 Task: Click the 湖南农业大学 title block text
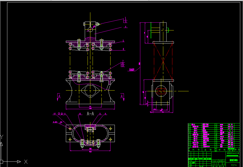[x=233, y=153]
